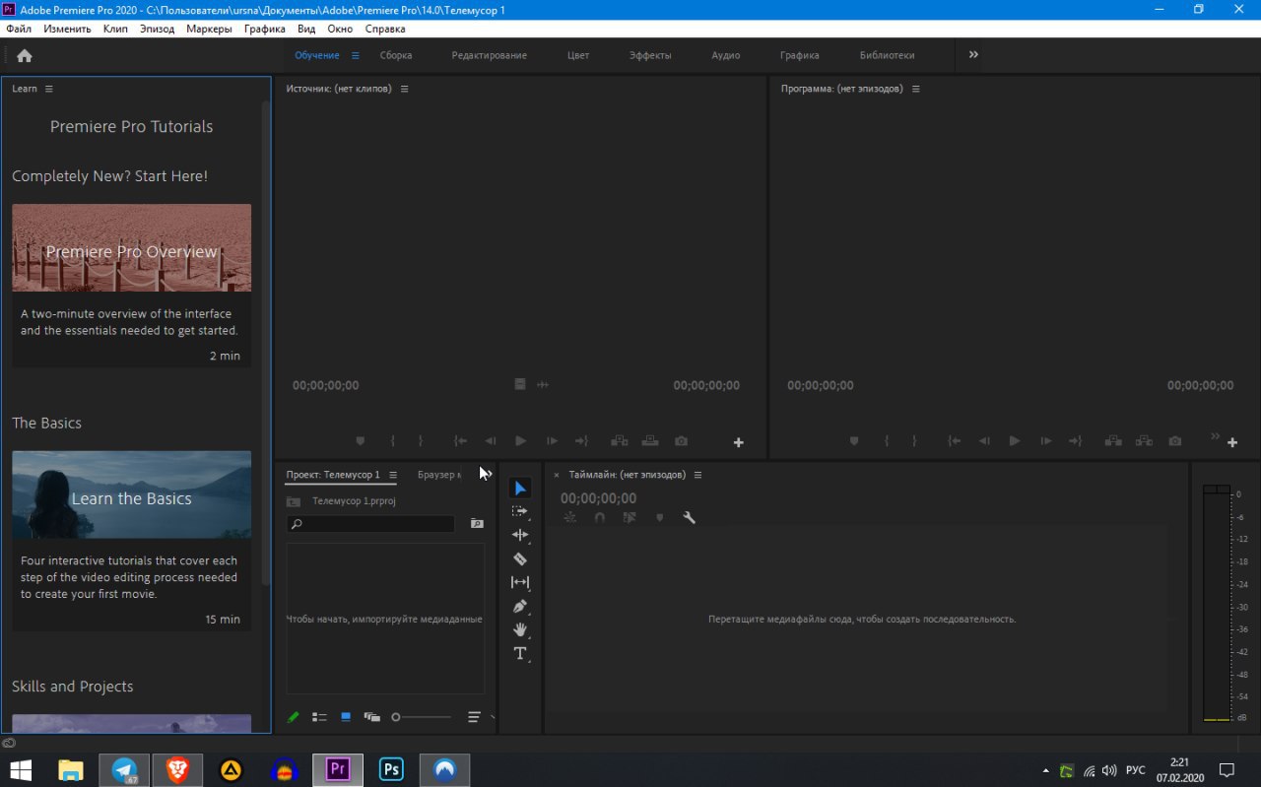Open the Эпизод menu
Viewport: 1261px width, 787px height.
(x=157, y=29)
